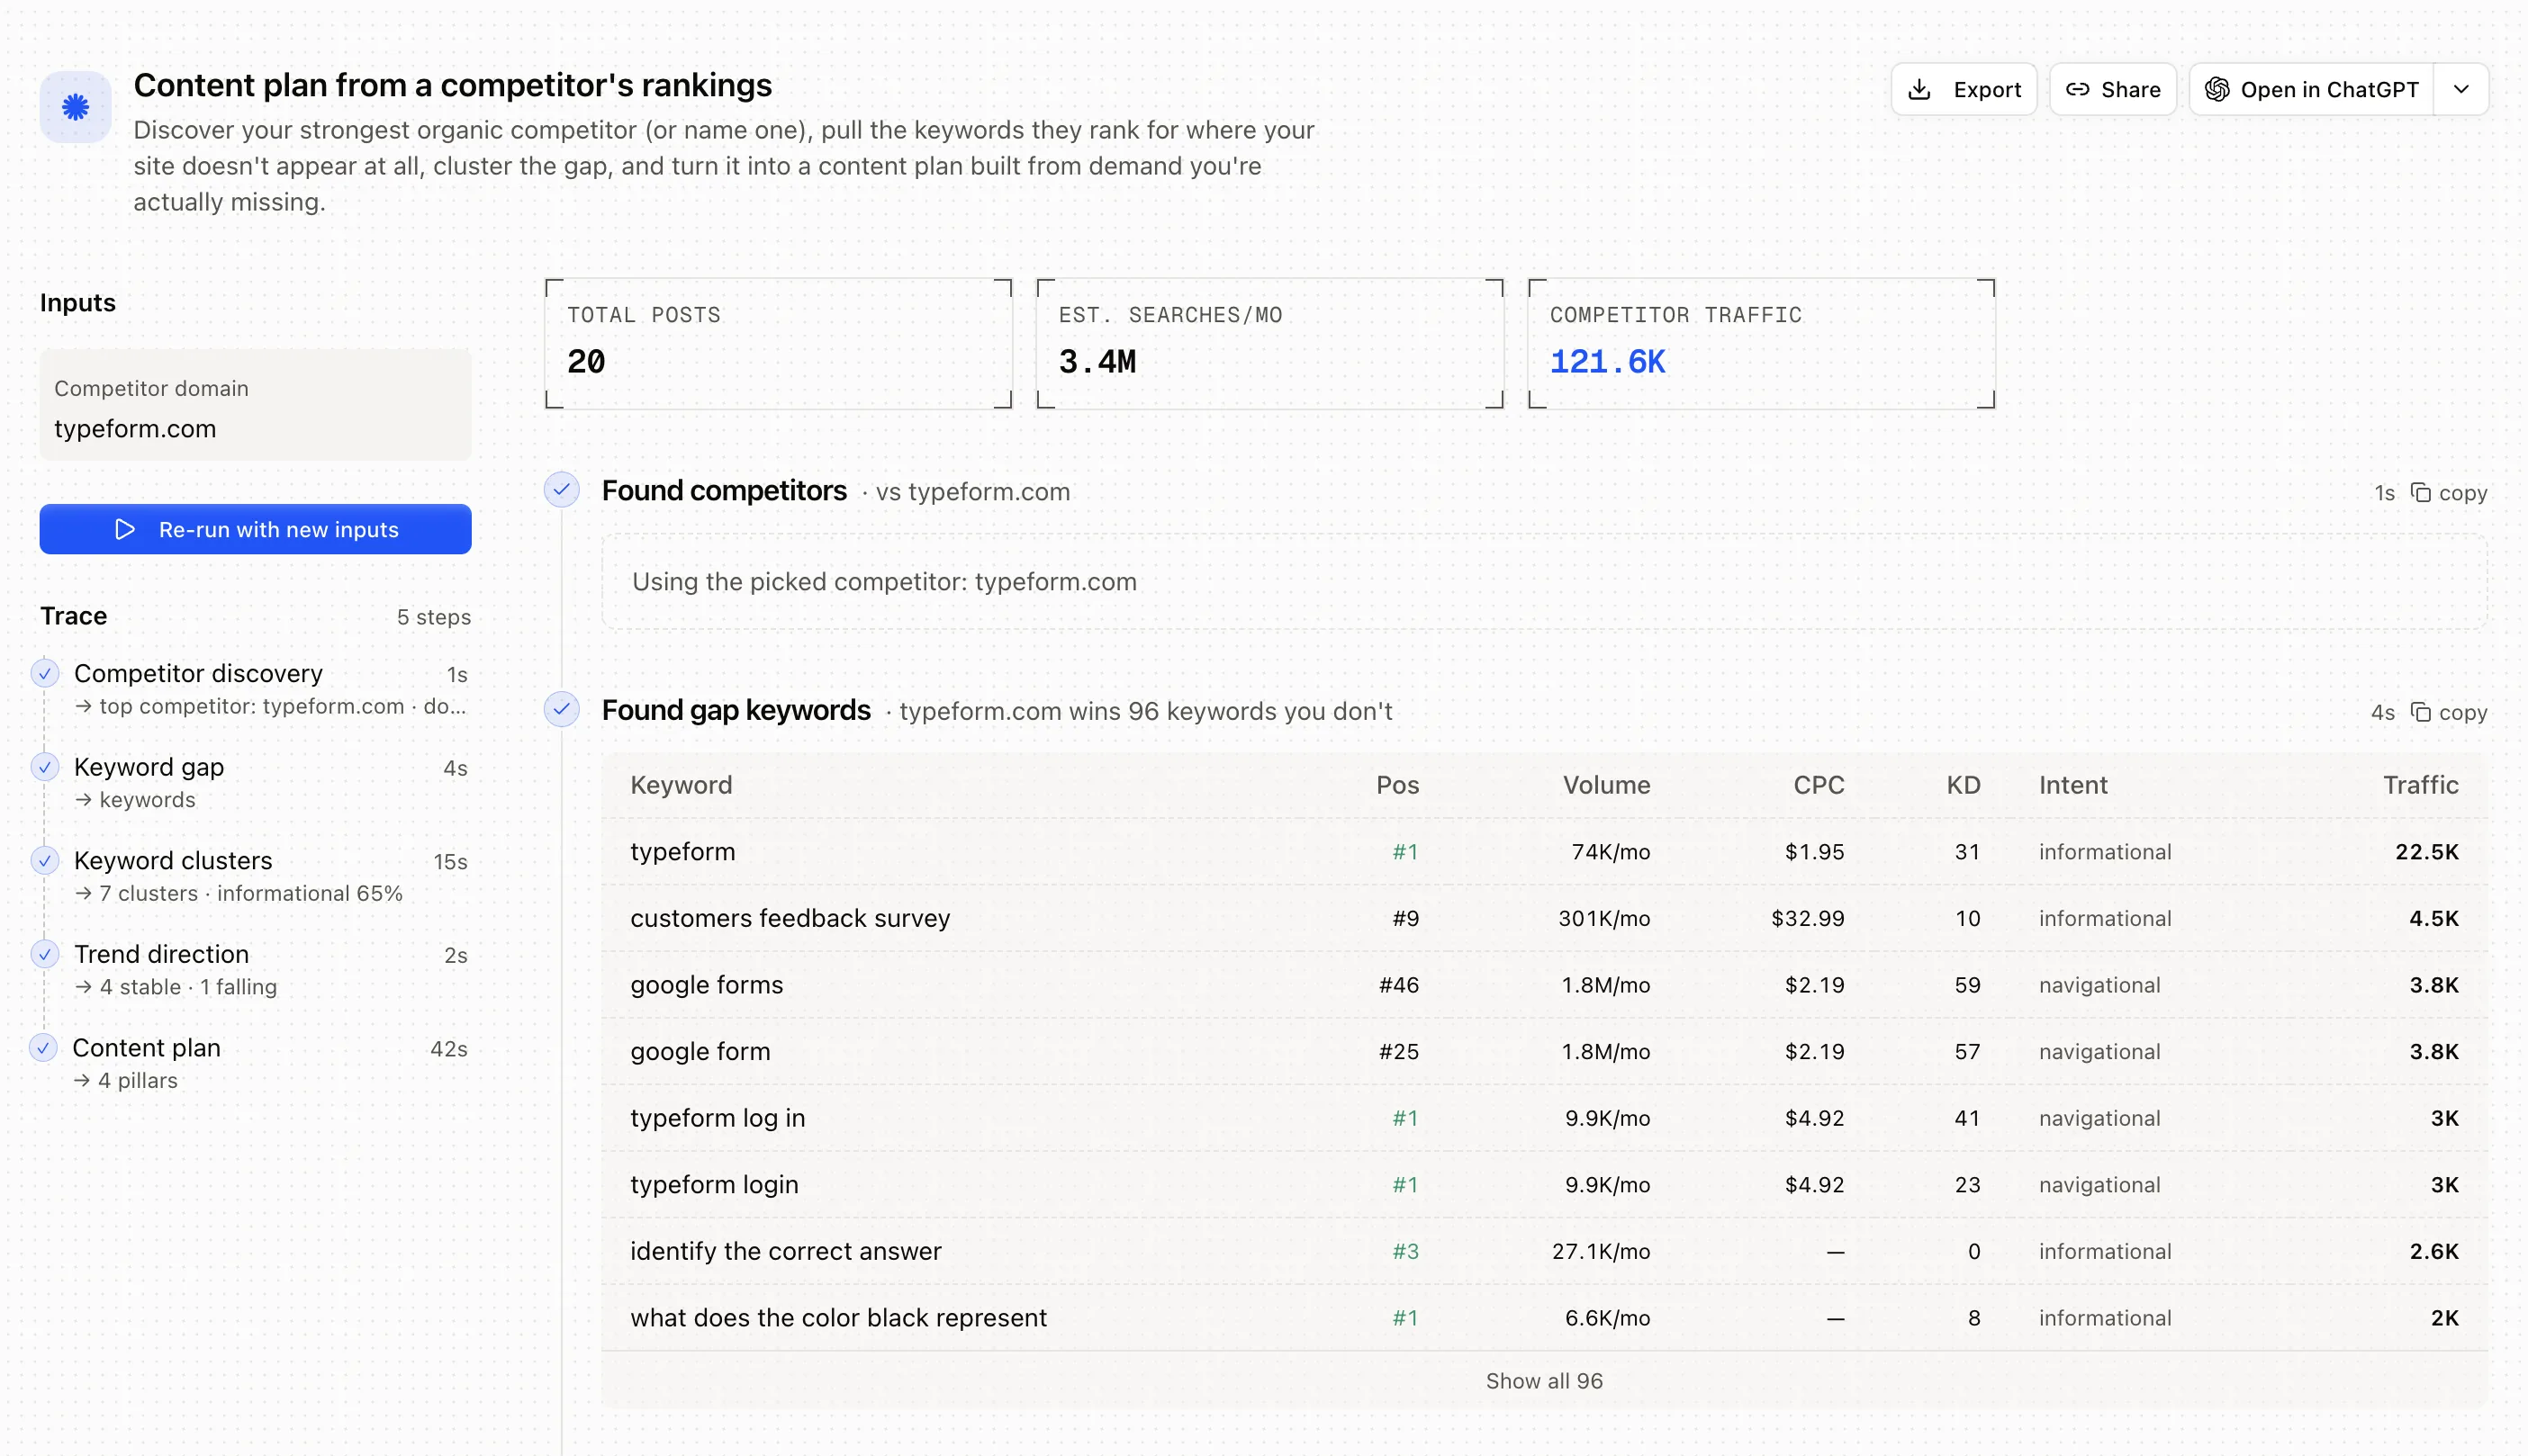
Task: Click the '4 pillars' summary text
Action: [138, 1080]
